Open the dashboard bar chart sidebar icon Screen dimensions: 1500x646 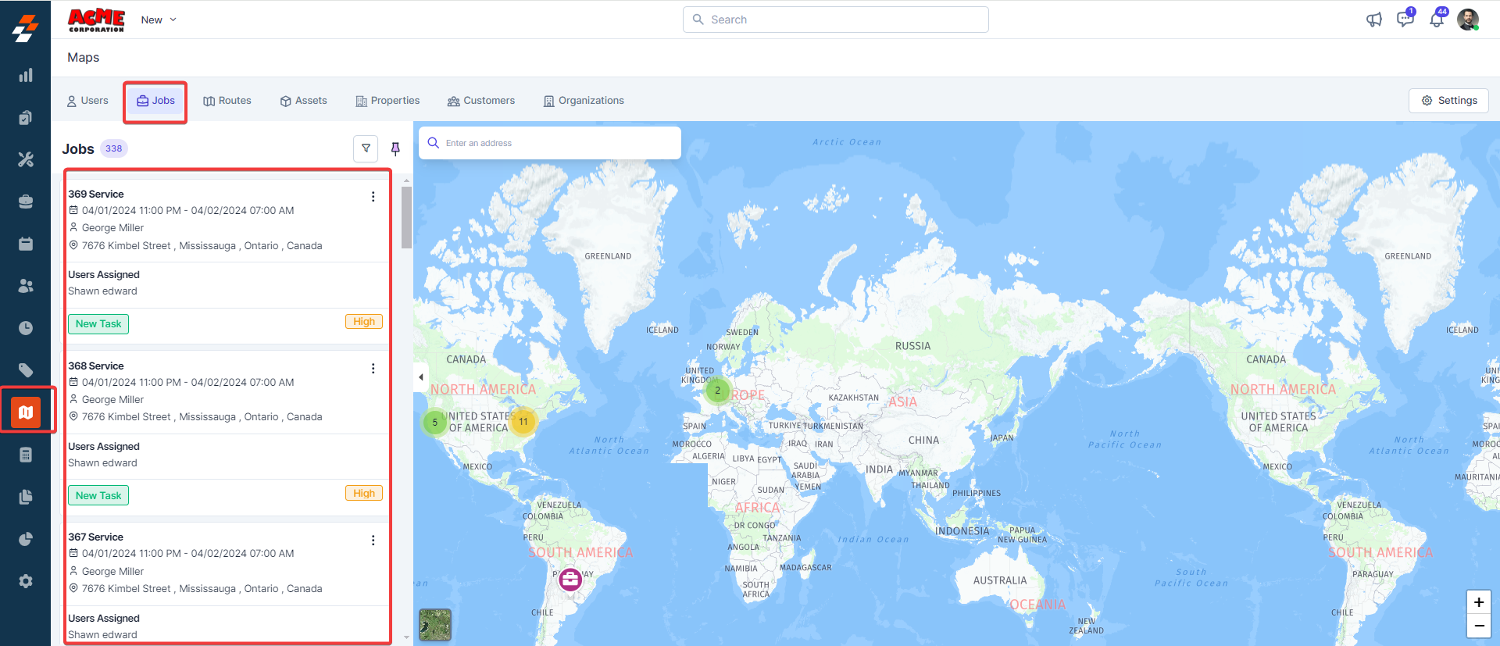pyautogui.click(x=26, y=75)
